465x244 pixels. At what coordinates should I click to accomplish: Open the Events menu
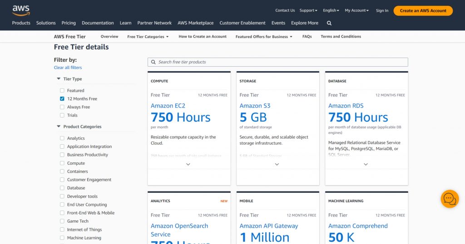point(278,23)
